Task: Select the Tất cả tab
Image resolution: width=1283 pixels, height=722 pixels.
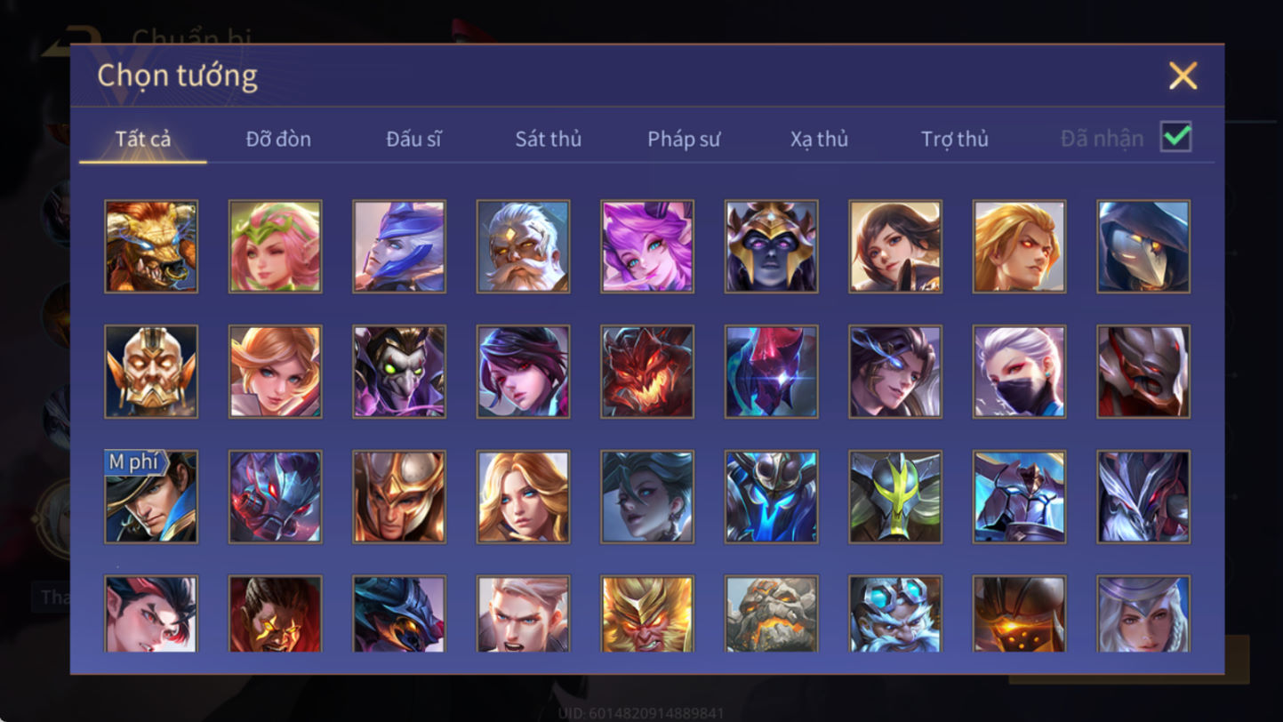Action: [143, 139]
